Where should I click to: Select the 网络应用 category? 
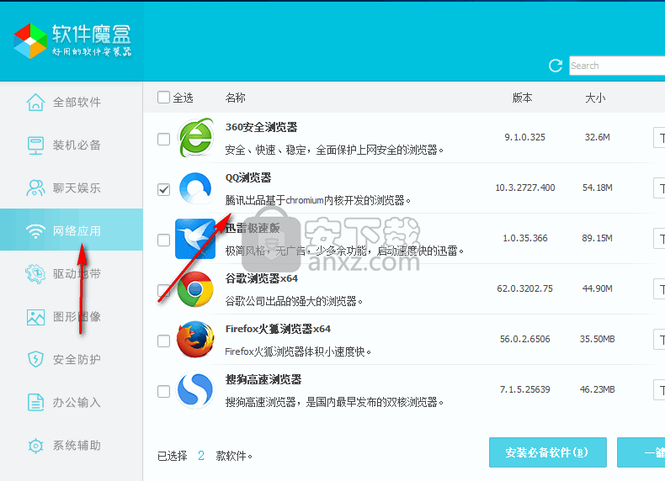[x=72, y=230]
